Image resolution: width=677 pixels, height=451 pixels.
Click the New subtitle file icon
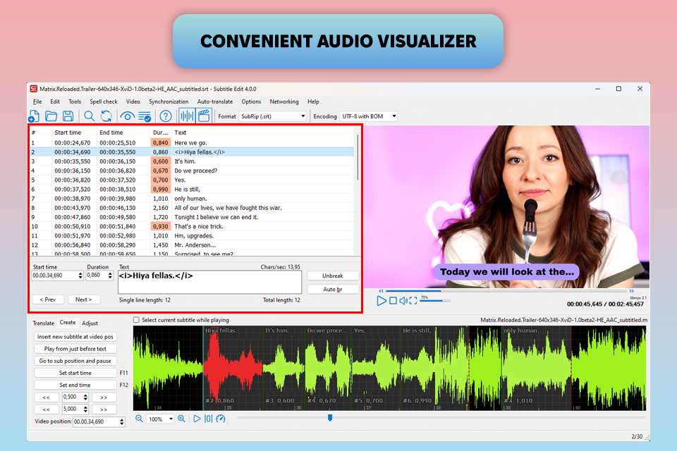pyautogui.click(x=35, y=116)
